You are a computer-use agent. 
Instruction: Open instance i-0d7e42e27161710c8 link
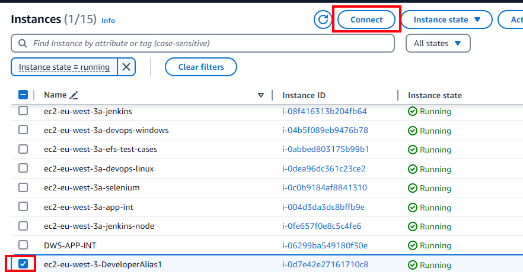pos(325,265)
